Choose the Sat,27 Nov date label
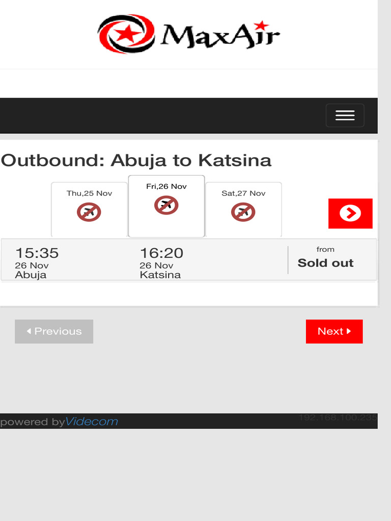 pos(243,193)
